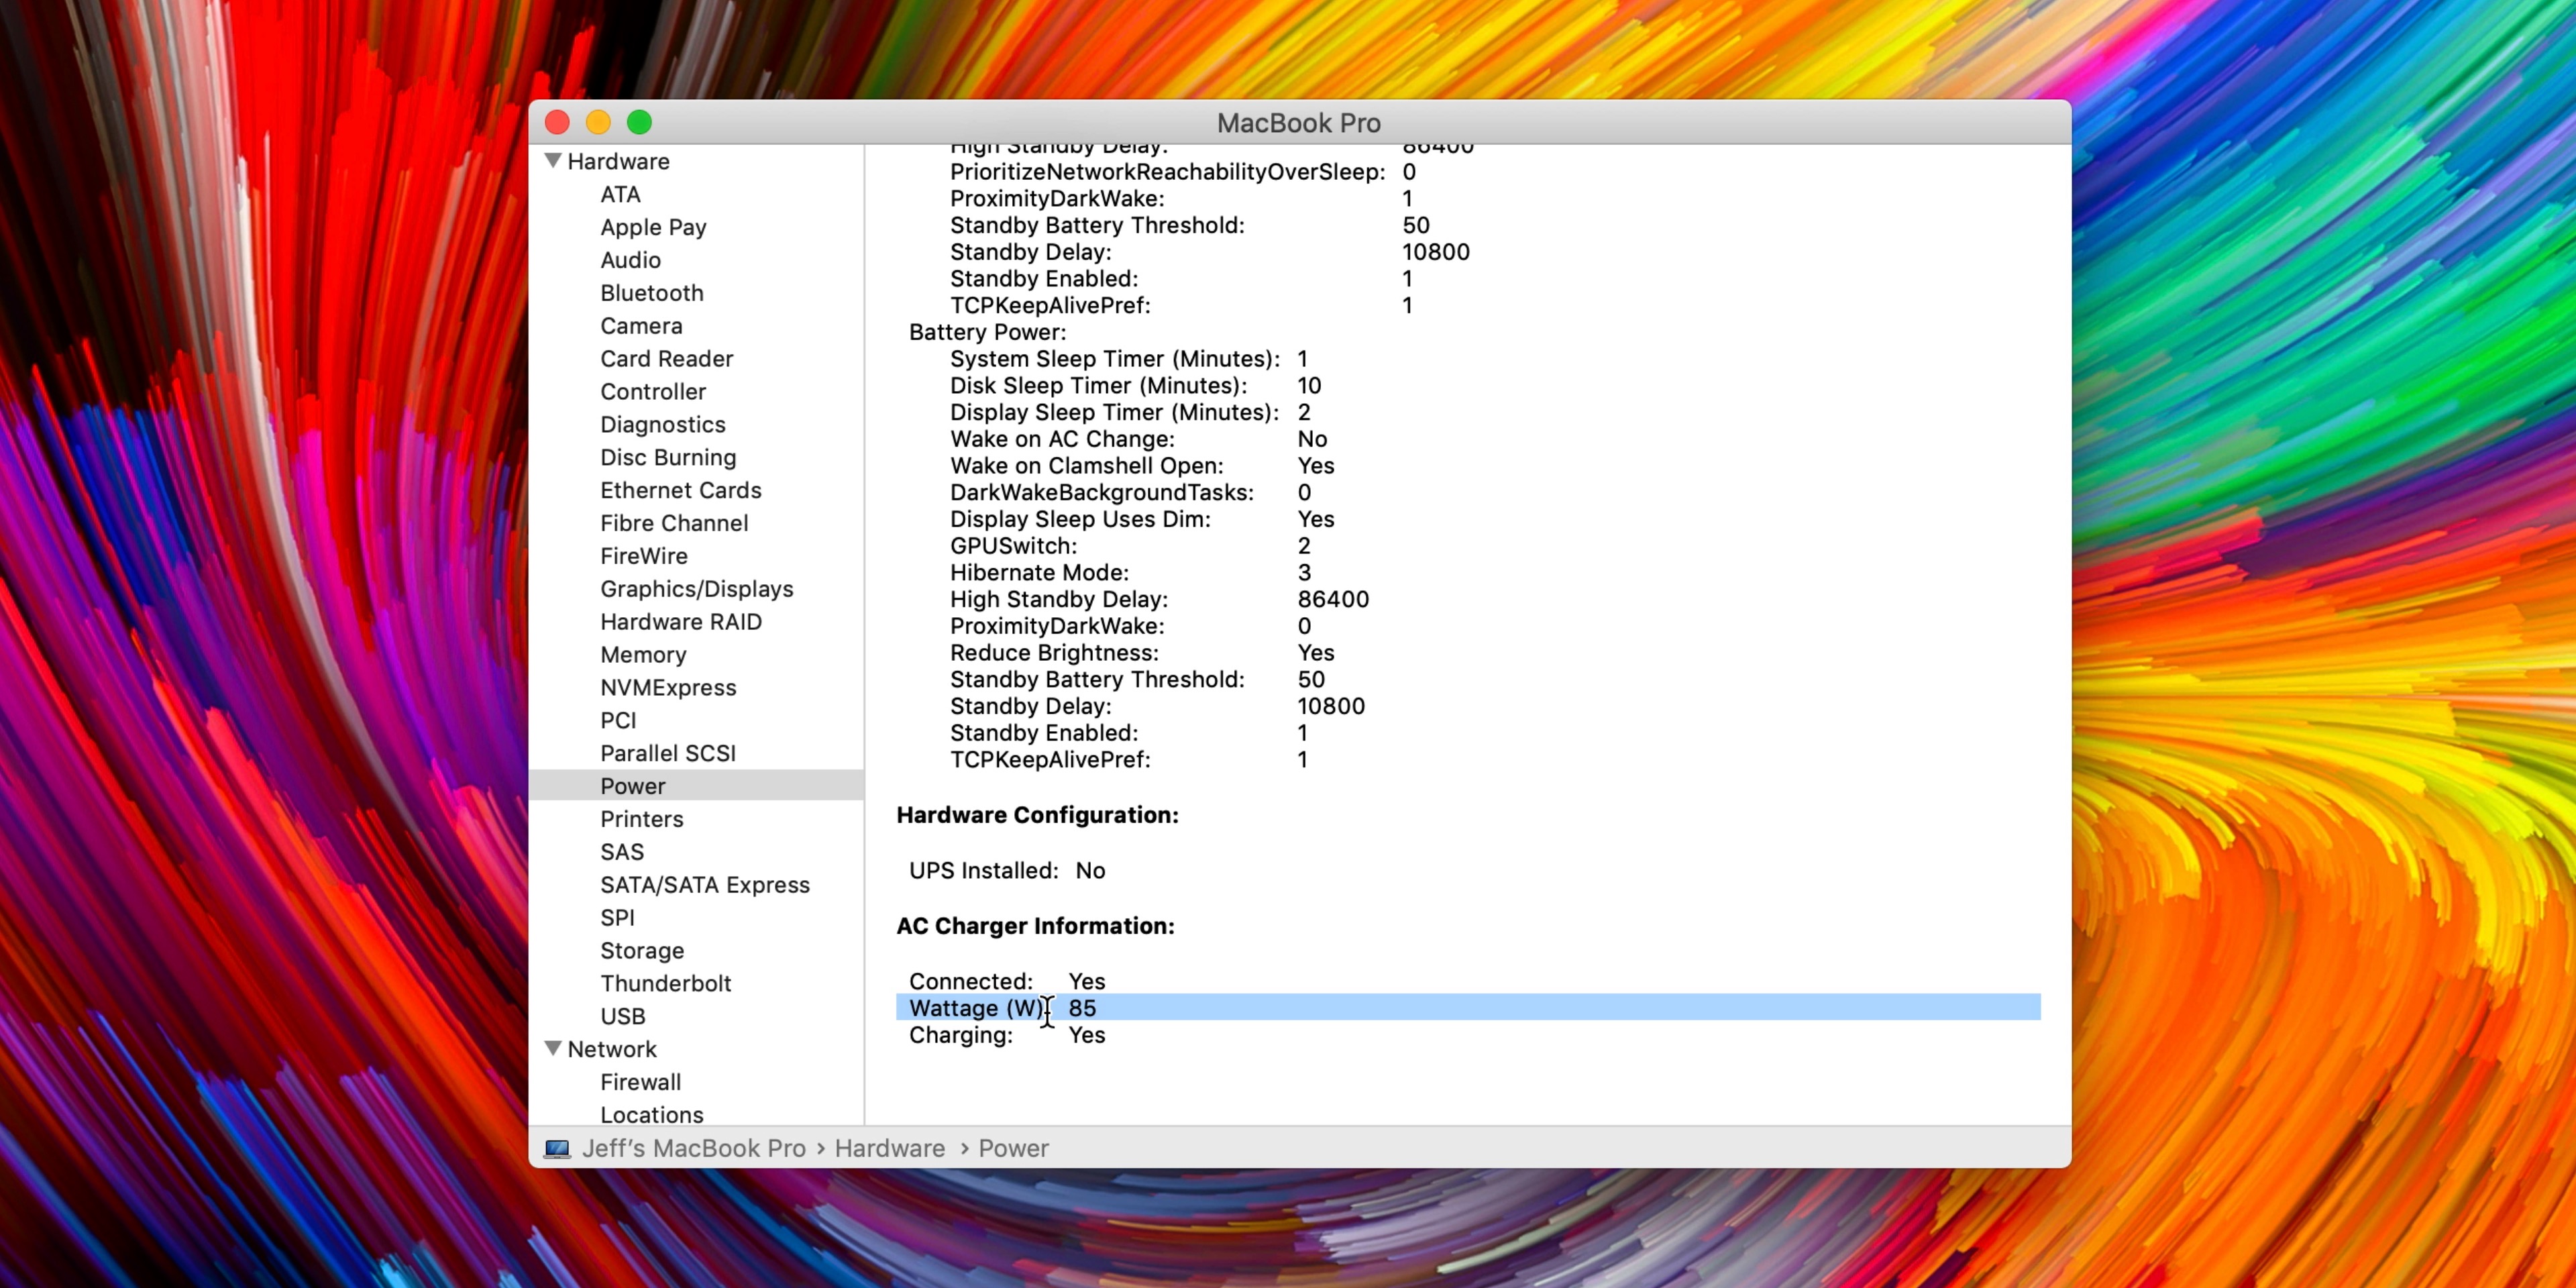This screenshot has height=1288, width=2576.
Task: Click Display Sleep Uses Dim row
Action: pos(1142,519)
